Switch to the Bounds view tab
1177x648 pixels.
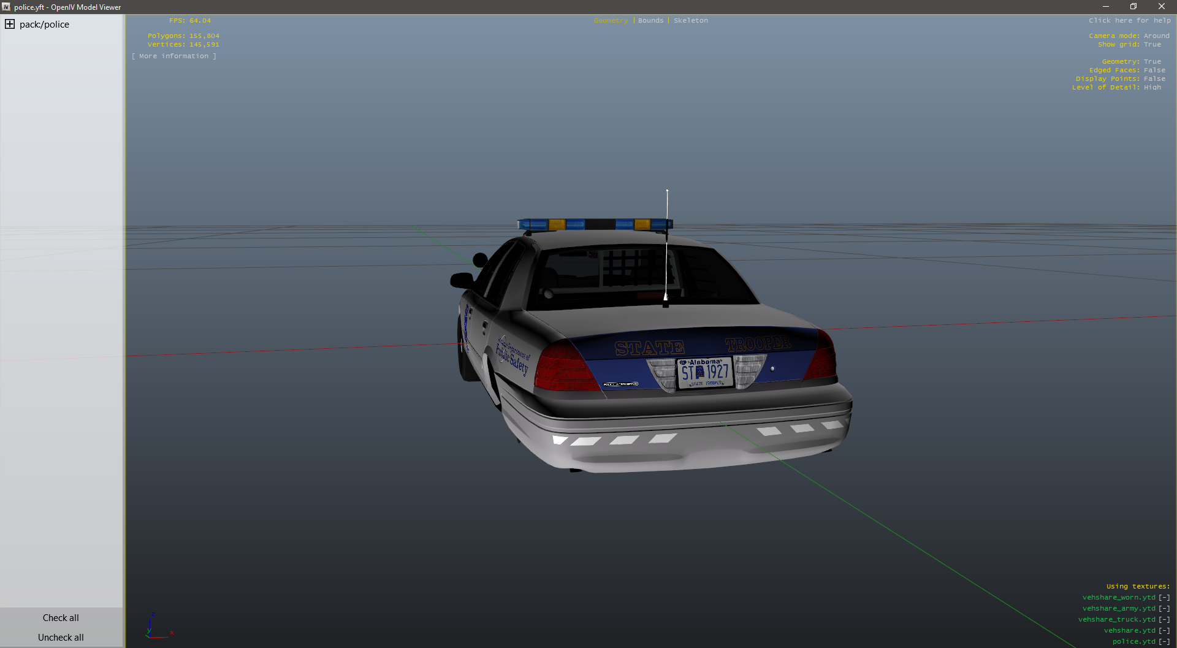(x=650, y=21)
